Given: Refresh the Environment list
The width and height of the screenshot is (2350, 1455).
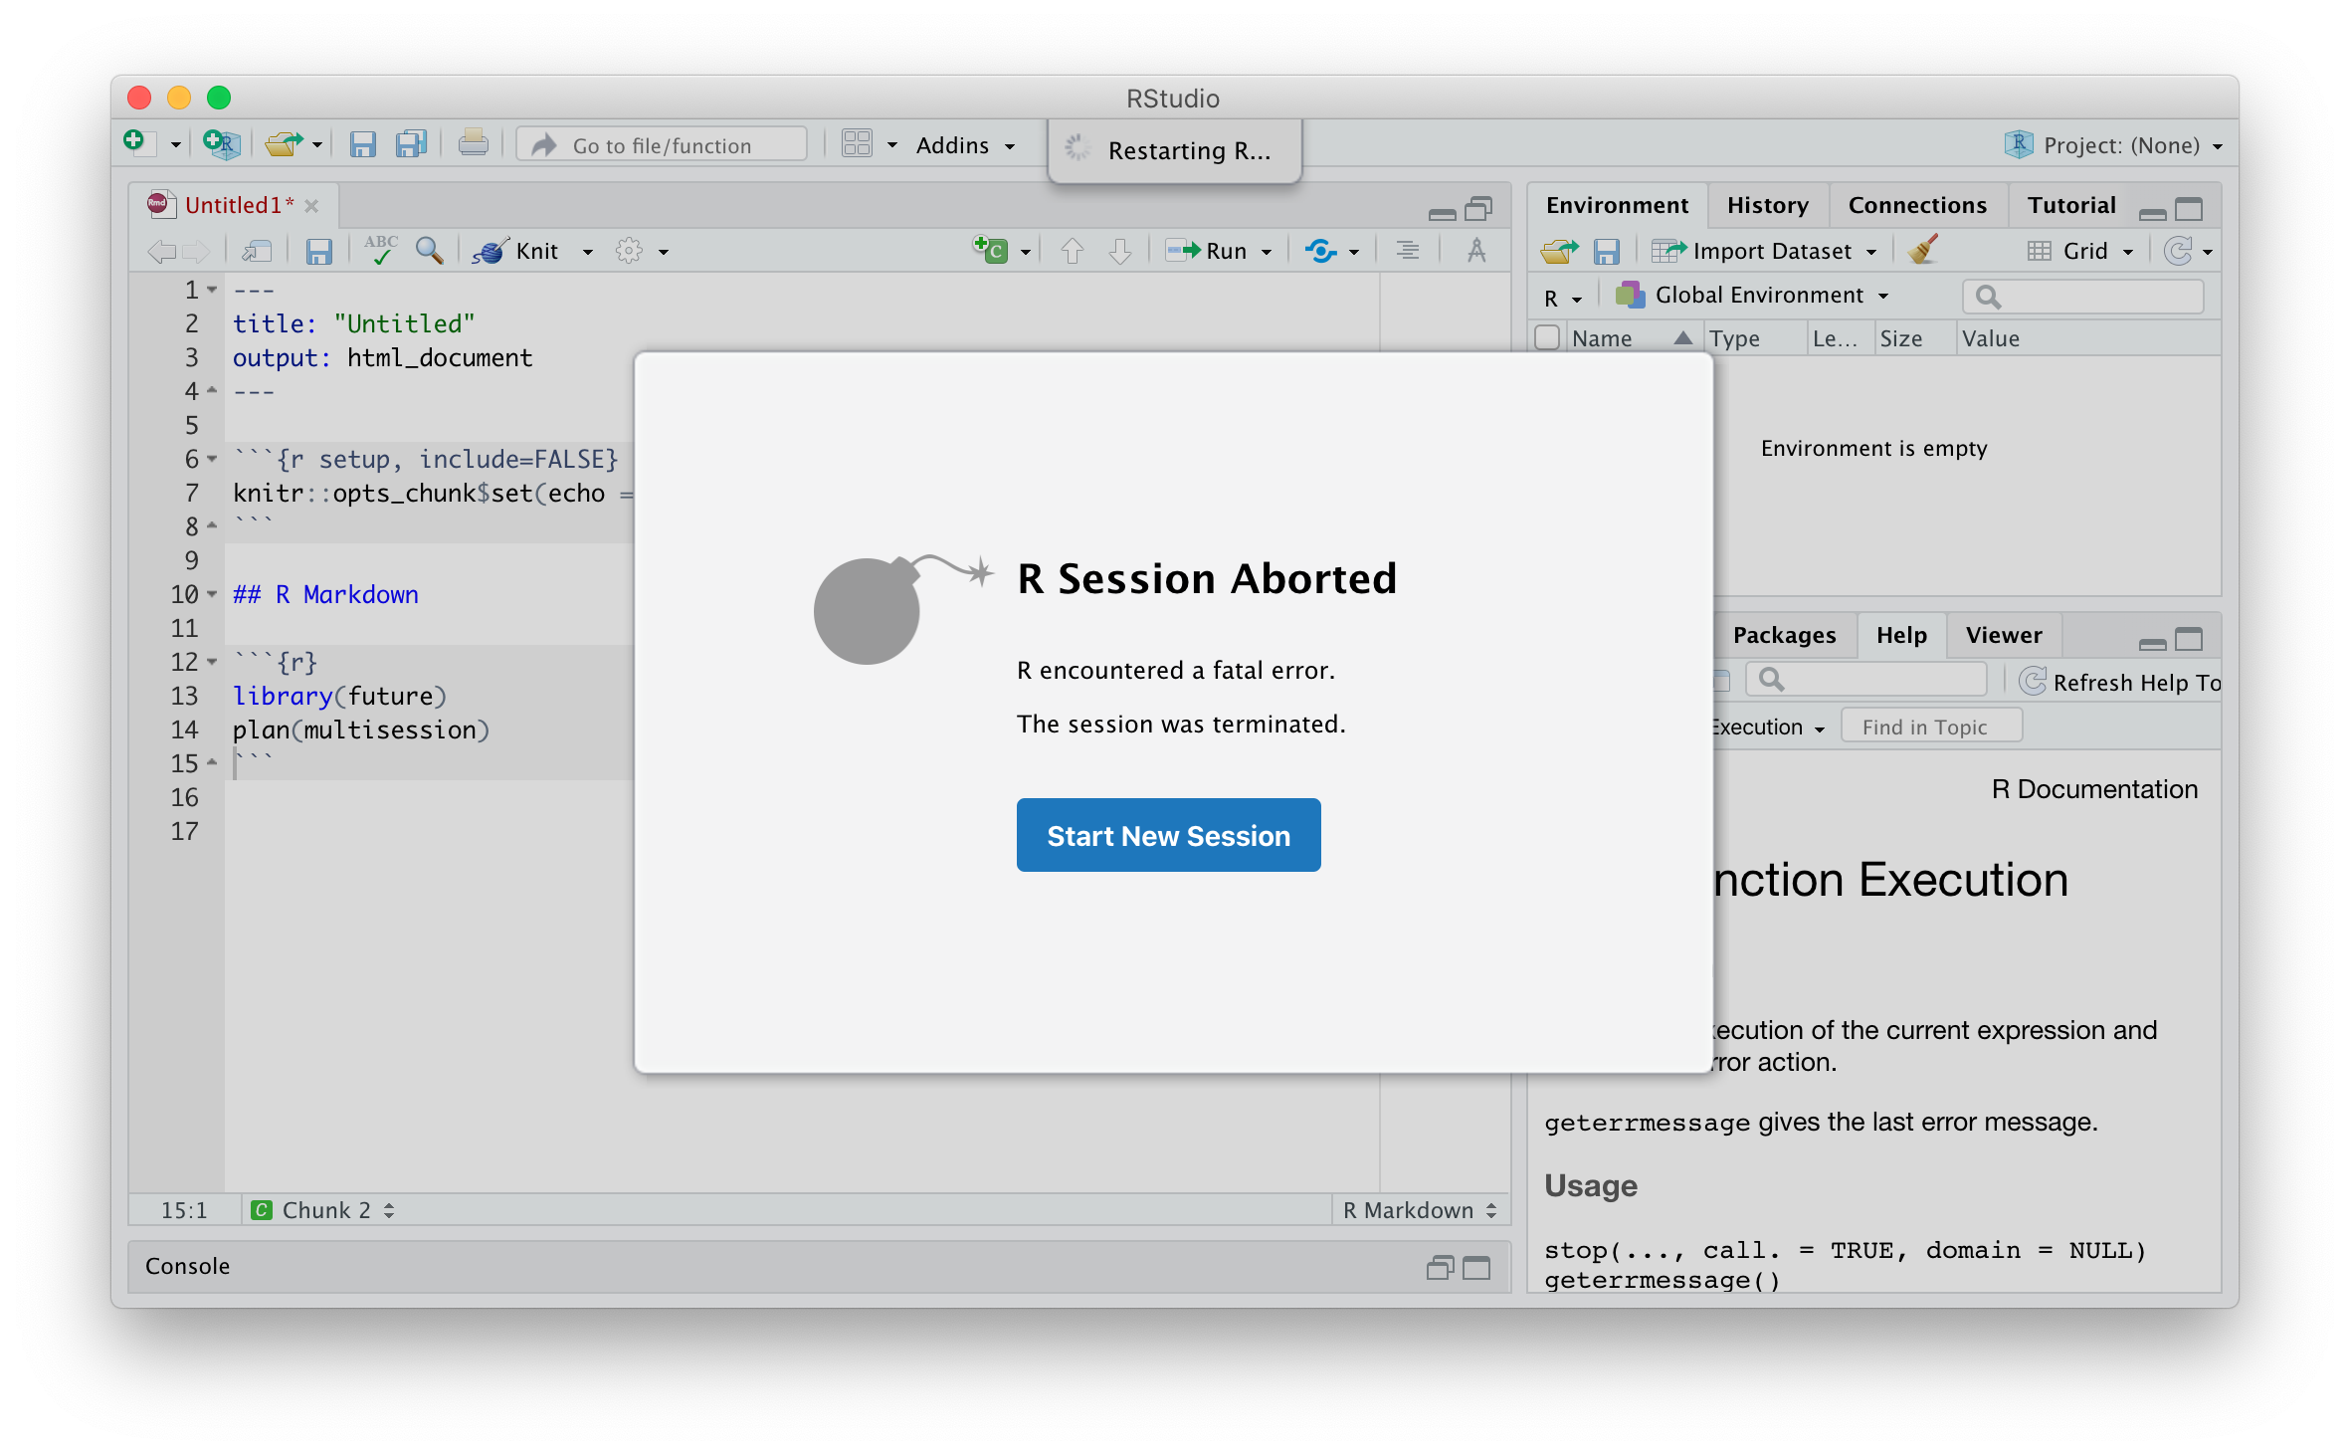Looking at the screenshot, I should pos(2181,250).
